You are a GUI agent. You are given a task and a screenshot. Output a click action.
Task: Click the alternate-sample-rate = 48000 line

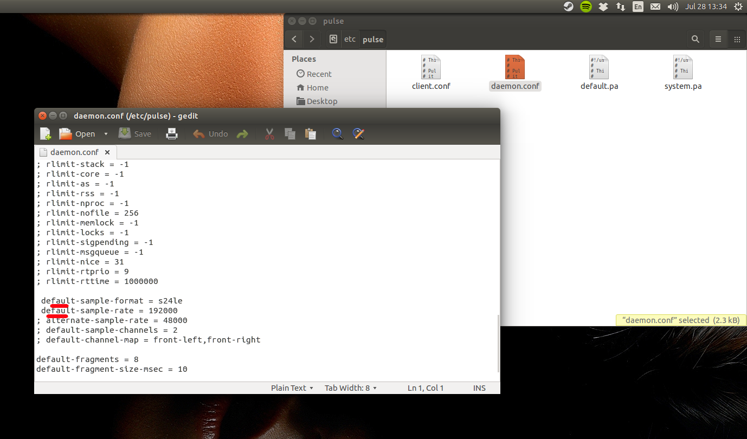coord(112,320)
